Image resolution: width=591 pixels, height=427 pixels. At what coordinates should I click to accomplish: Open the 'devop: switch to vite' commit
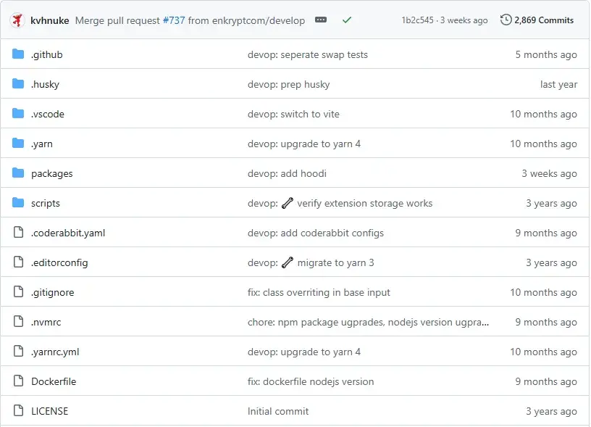293,115
